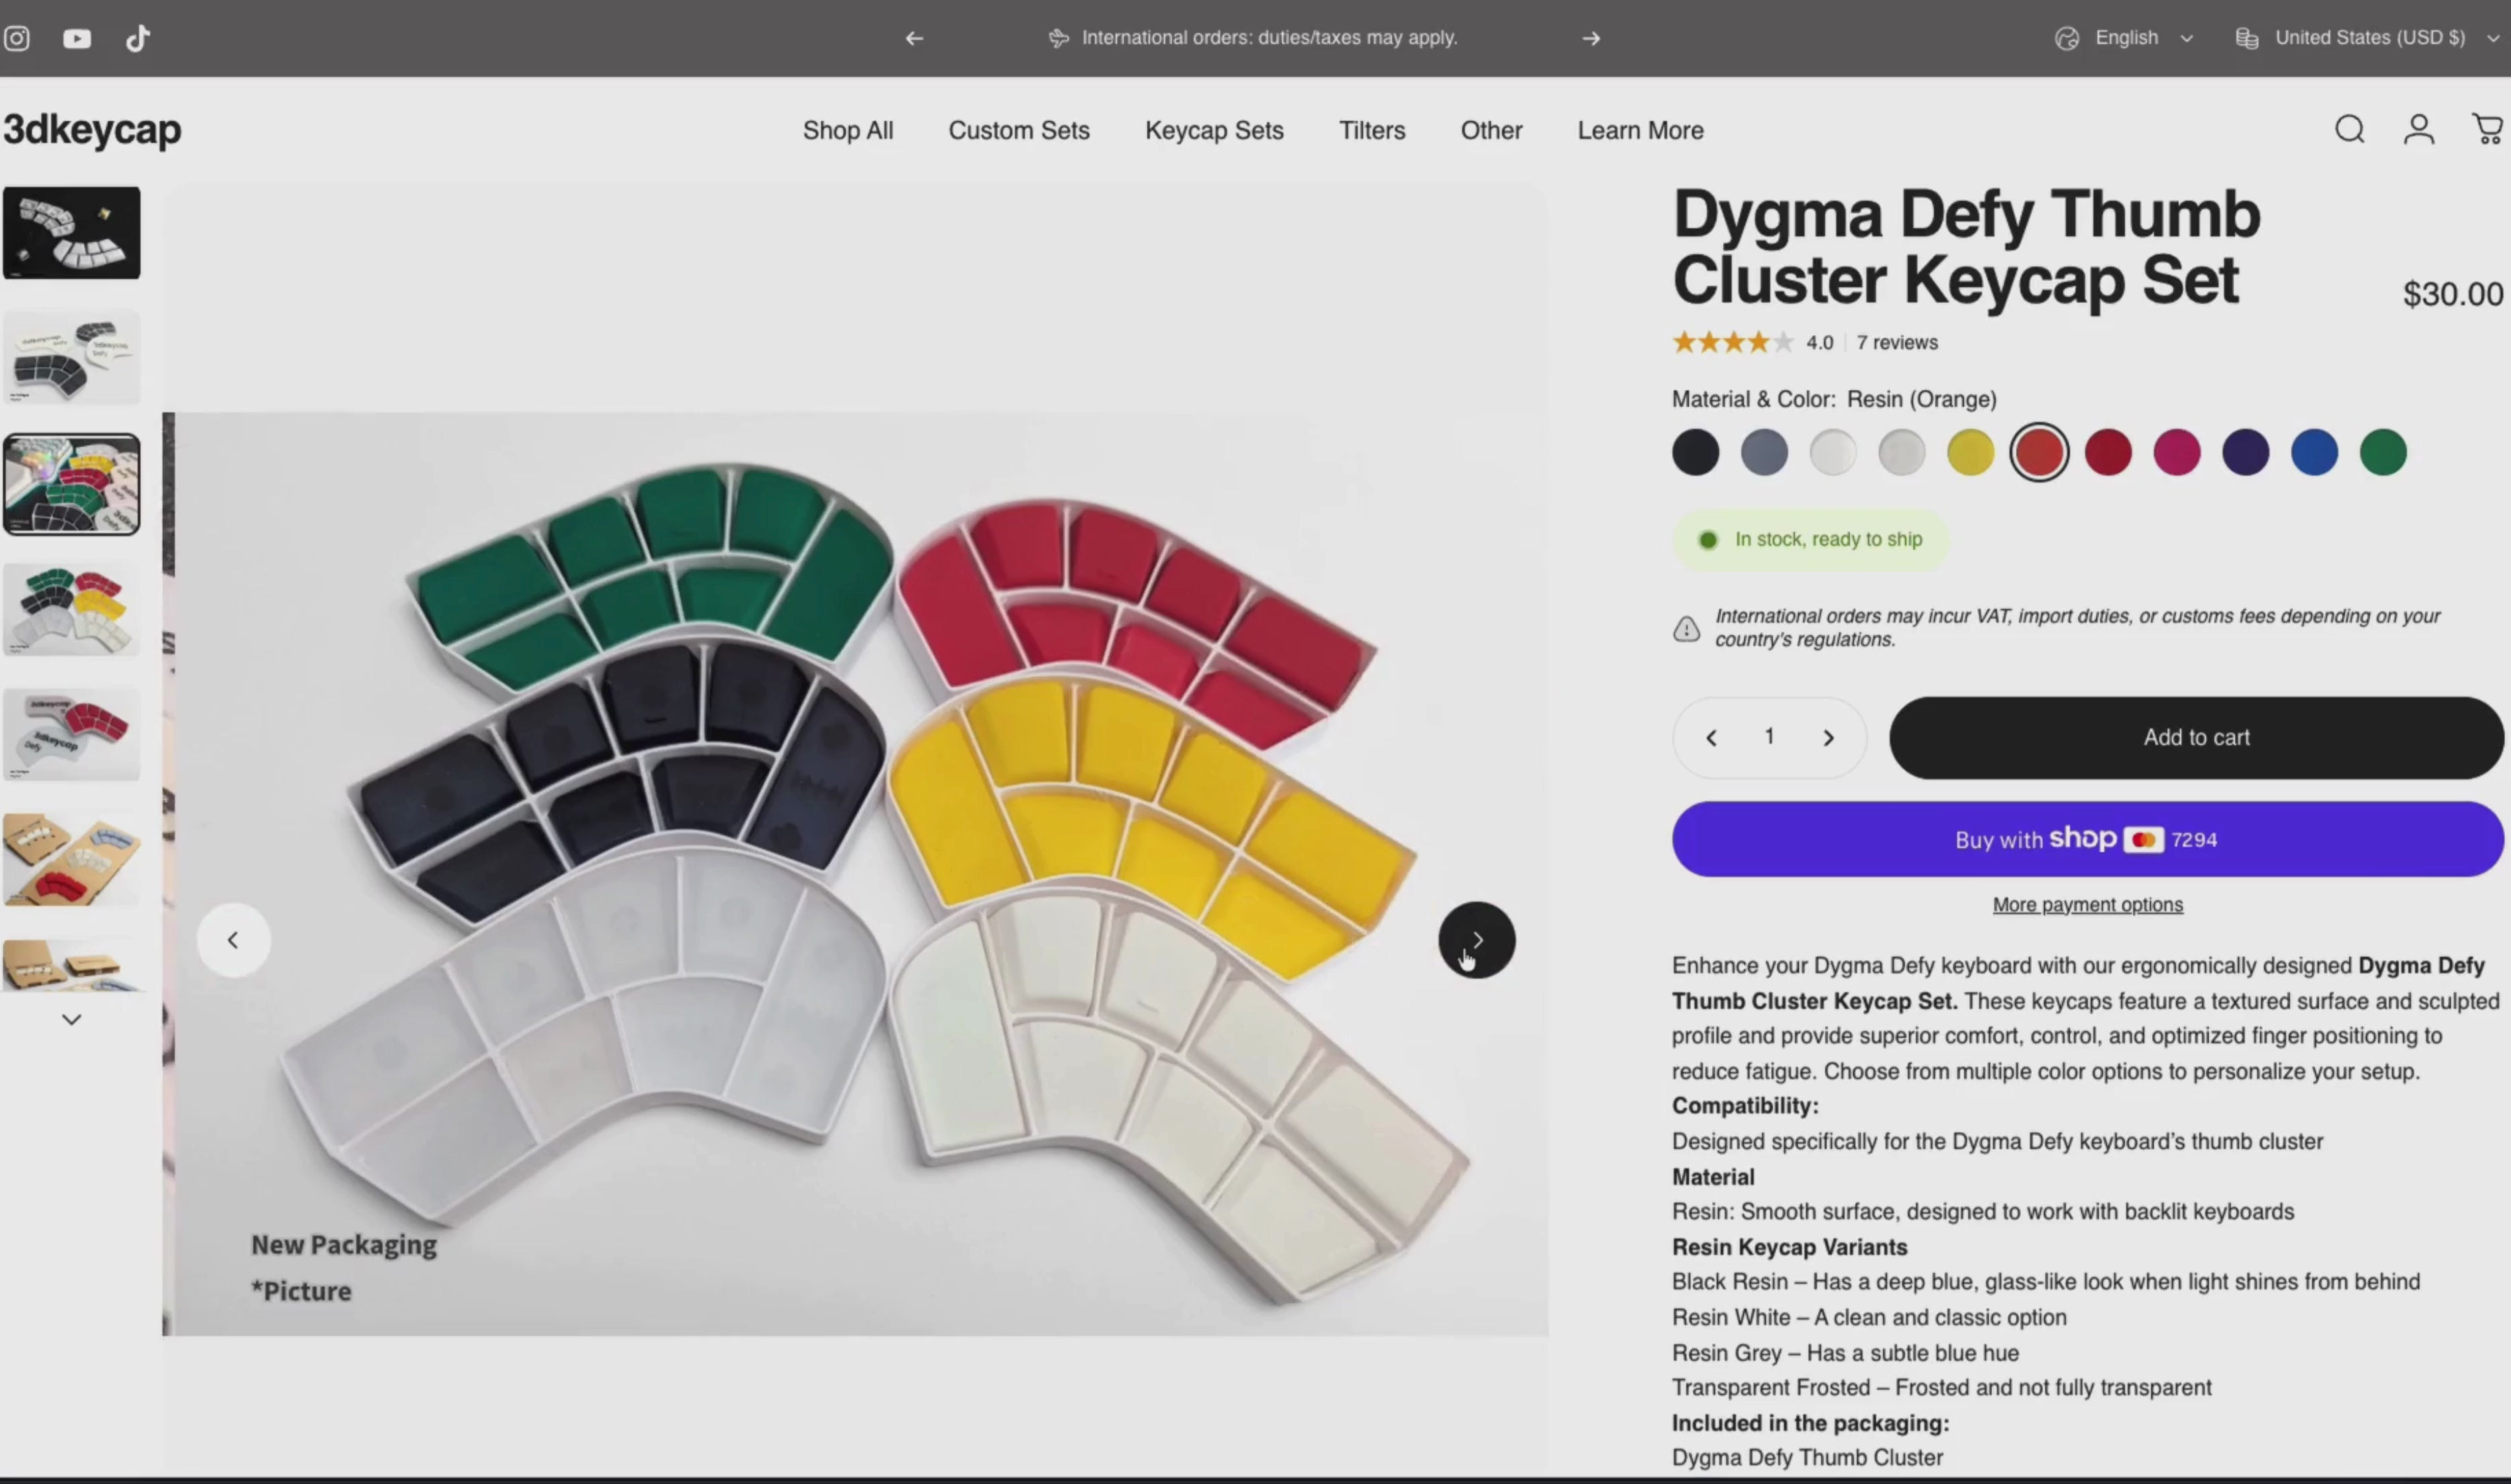
Task: Open the Tilters menu
Action: pos(1372,130)
